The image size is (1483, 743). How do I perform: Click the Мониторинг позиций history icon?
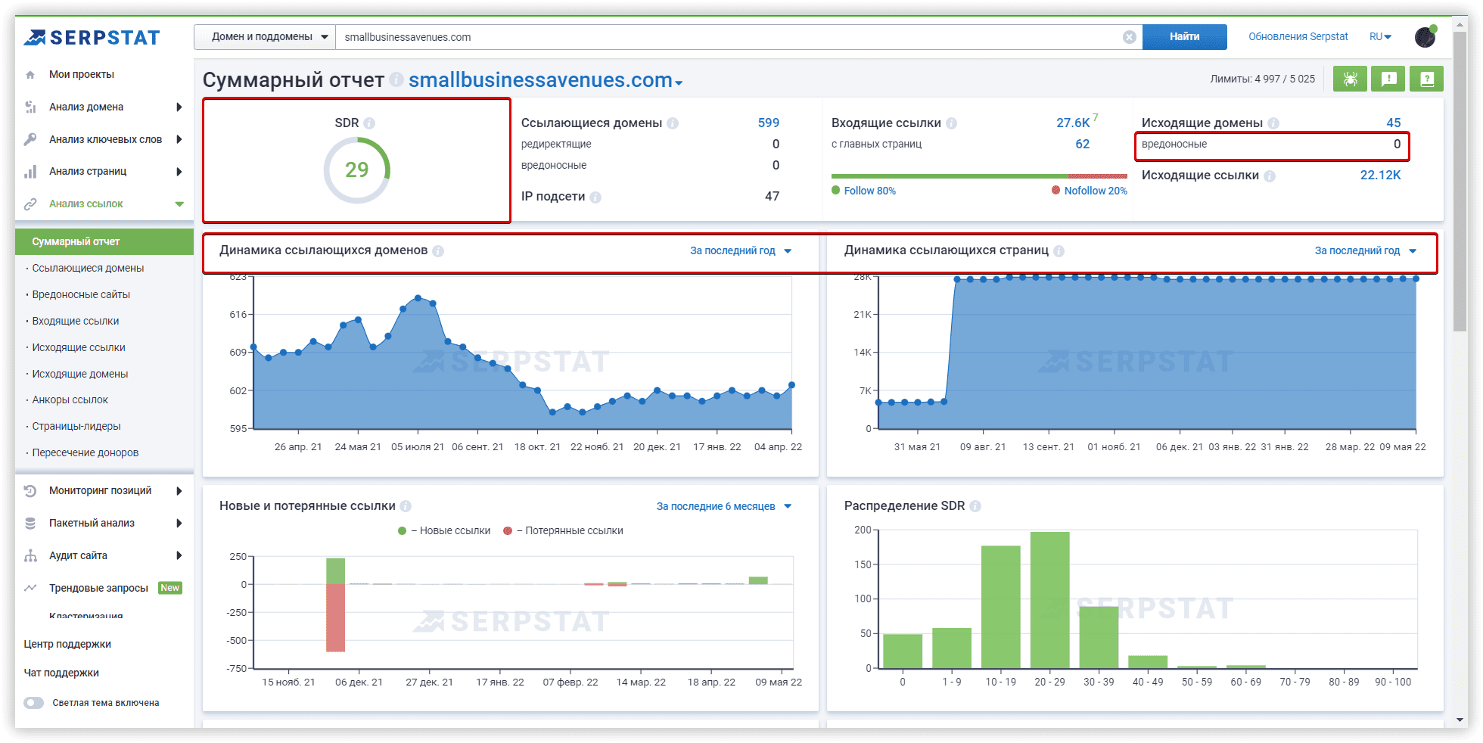[30, 491]
